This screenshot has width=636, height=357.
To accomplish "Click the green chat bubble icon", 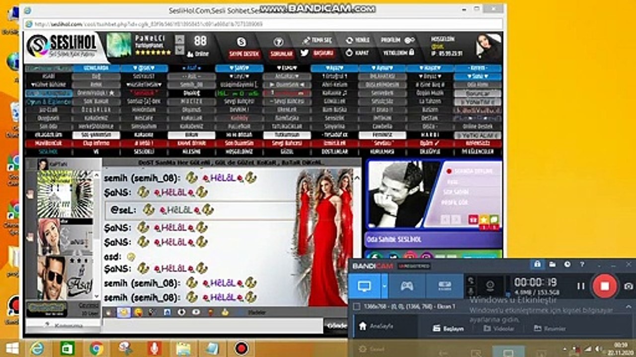I will (x=494, y=219).
